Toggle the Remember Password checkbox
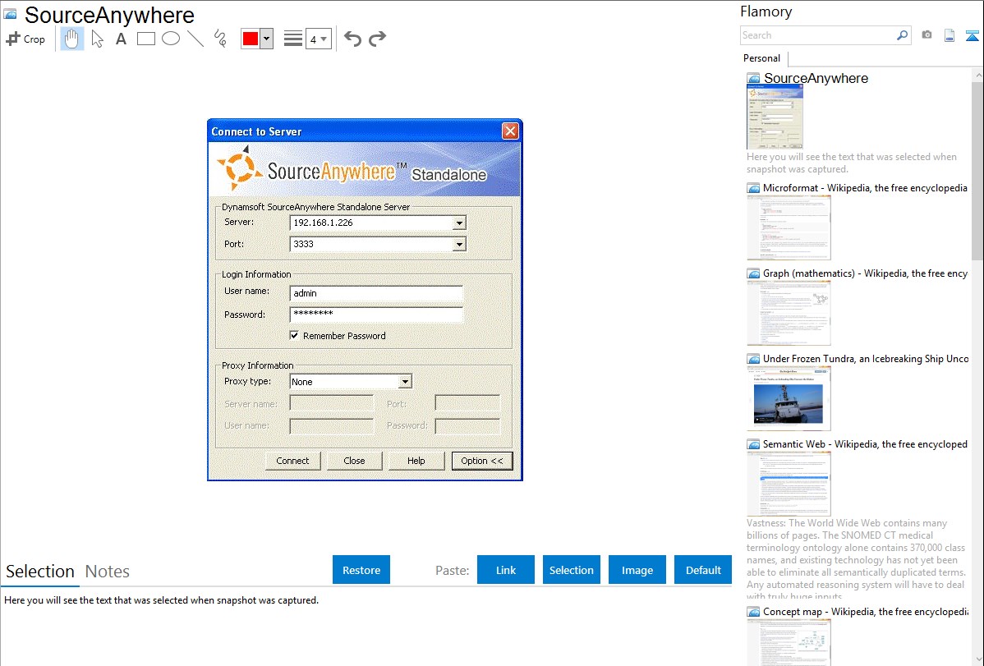 [x=294, y=335]
